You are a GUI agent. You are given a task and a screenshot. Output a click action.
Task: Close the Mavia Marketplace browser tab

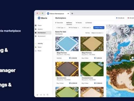click(x=68, y=13)
